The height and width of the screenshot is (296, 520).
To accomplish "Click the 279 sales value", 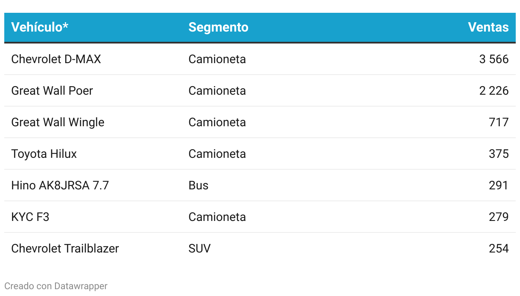I will tap(499, 217).
